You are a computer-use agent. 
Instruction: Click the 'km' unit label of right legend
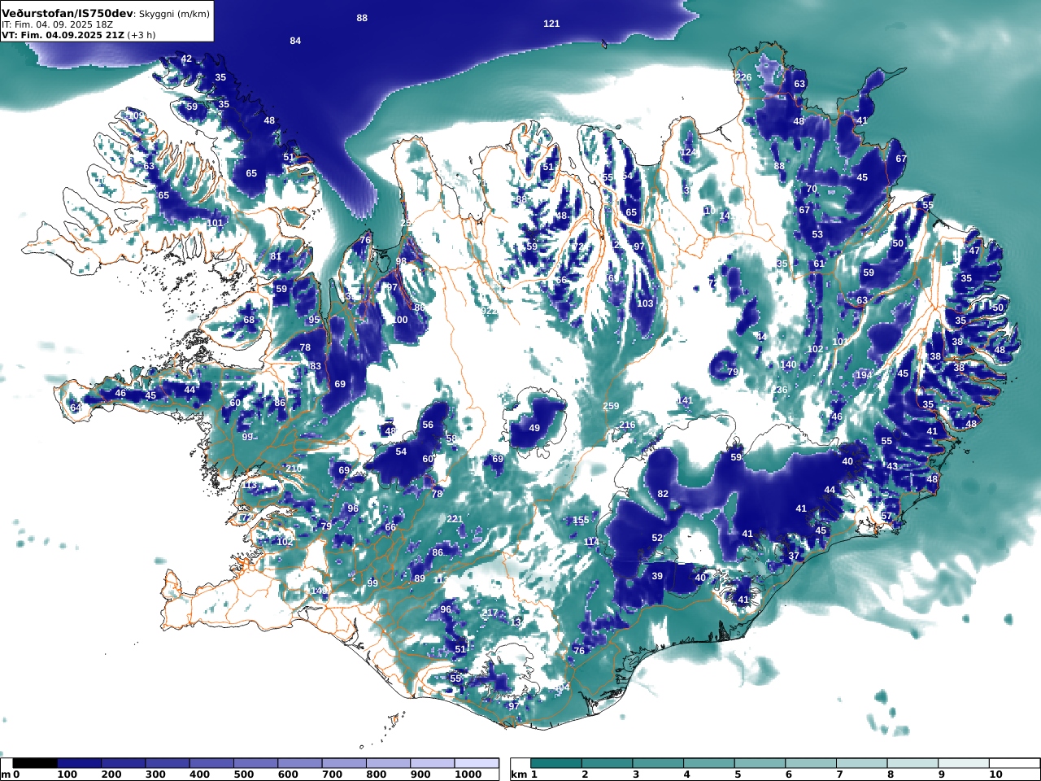coord(519,774)
